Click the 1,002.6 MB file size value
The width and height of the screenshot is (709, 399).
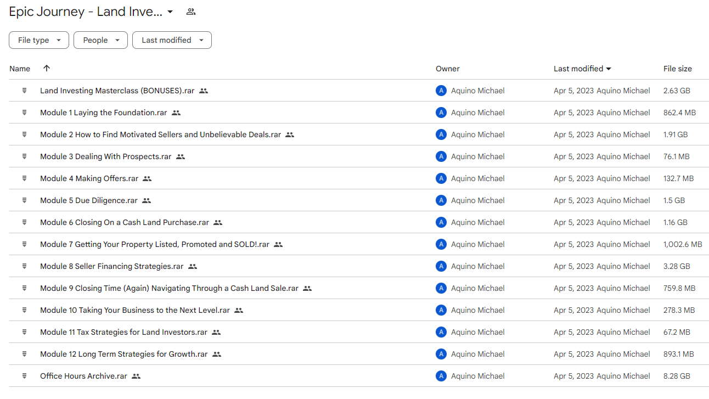683,244
